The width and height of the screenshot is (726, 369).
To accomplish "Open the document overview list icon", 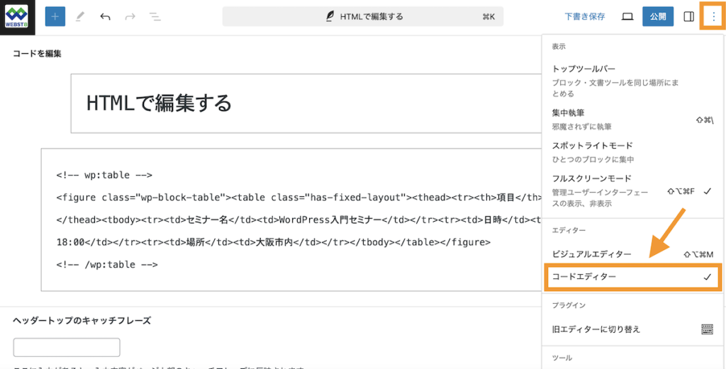I will click(155, 17).
